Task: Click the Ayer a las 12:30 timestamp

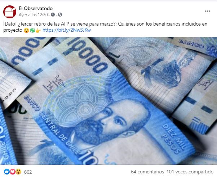Action: [x=33, y=15]
